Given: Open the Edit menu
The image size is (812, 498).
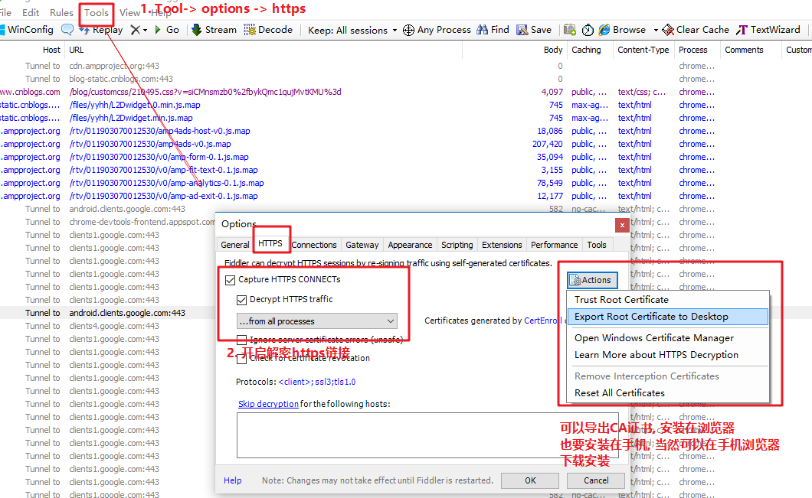Looking at the screenshot, I should (x=31, y=12).
